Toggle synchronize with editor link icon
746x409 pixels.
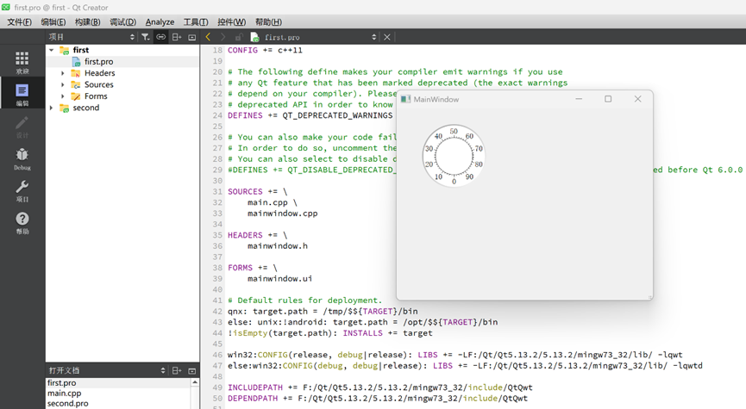(x=161, y=37)
